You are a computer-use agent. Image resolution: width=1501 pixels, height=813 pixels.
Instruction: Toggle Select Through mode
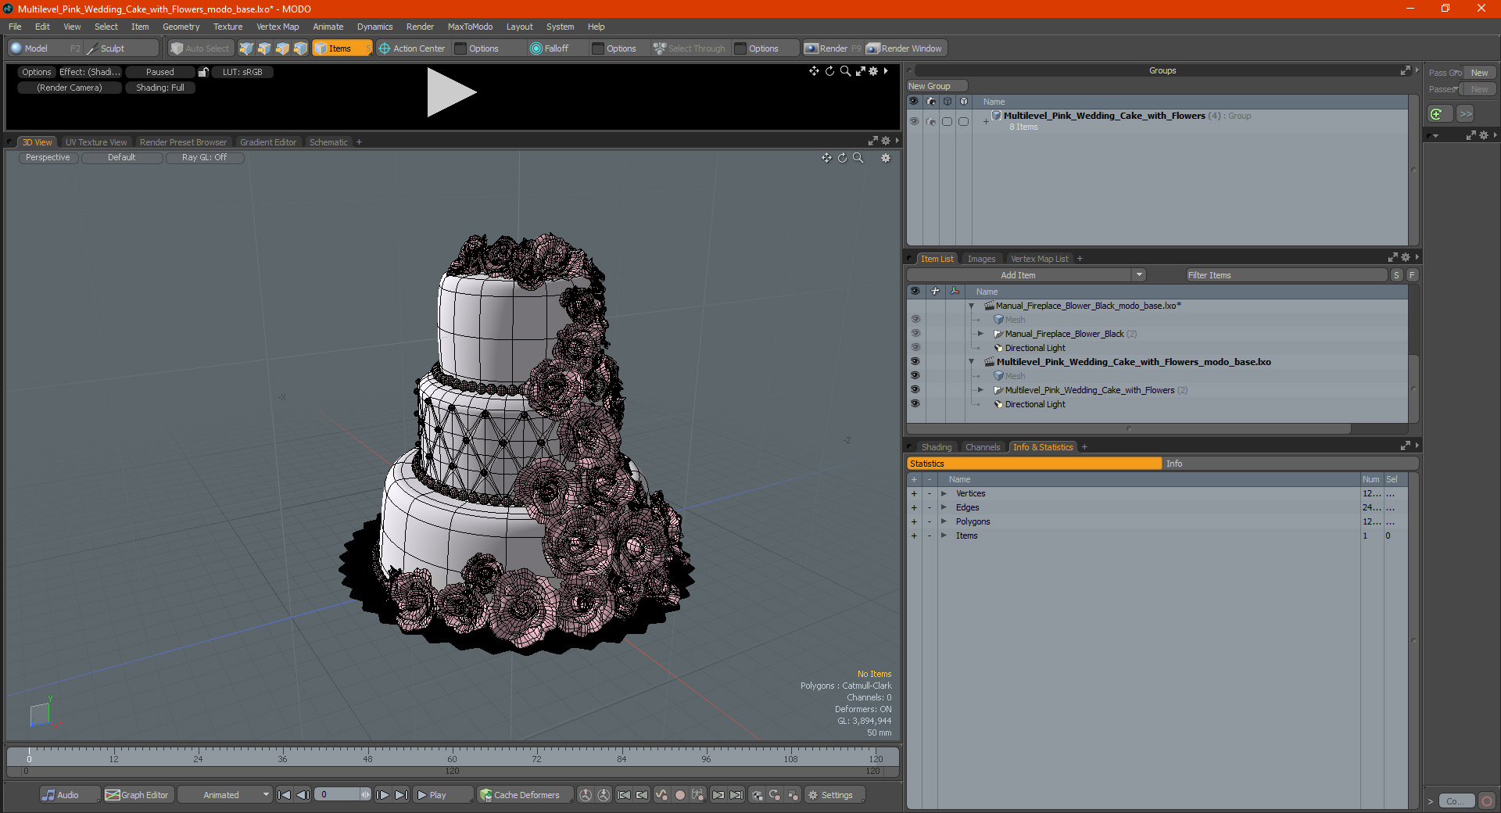[690, 48]
